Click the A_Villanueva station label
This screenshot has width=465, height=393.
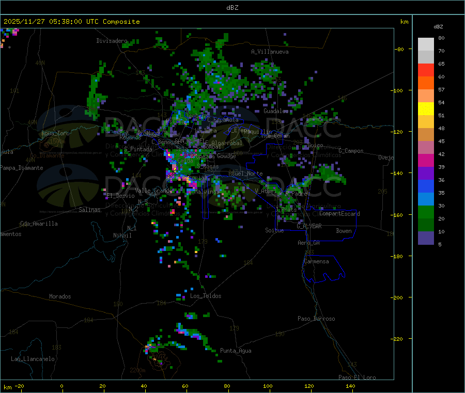click(270, 52)
